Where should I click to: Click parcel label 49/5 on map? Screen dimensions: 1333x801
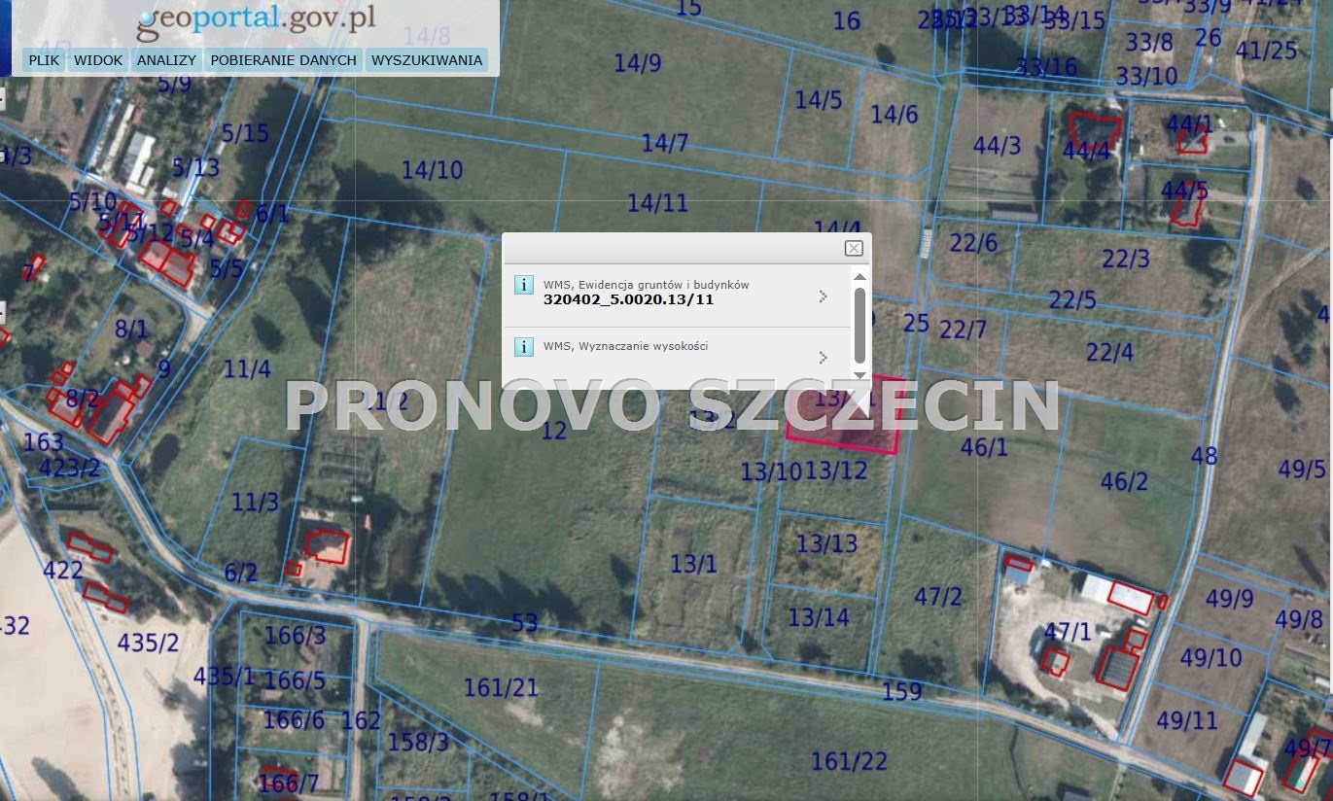pos(1302,469)
